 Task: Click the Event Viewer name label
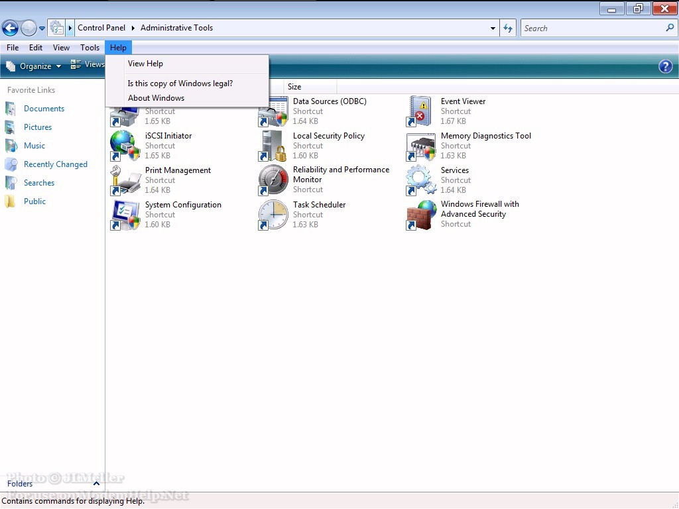coord(463,101)
